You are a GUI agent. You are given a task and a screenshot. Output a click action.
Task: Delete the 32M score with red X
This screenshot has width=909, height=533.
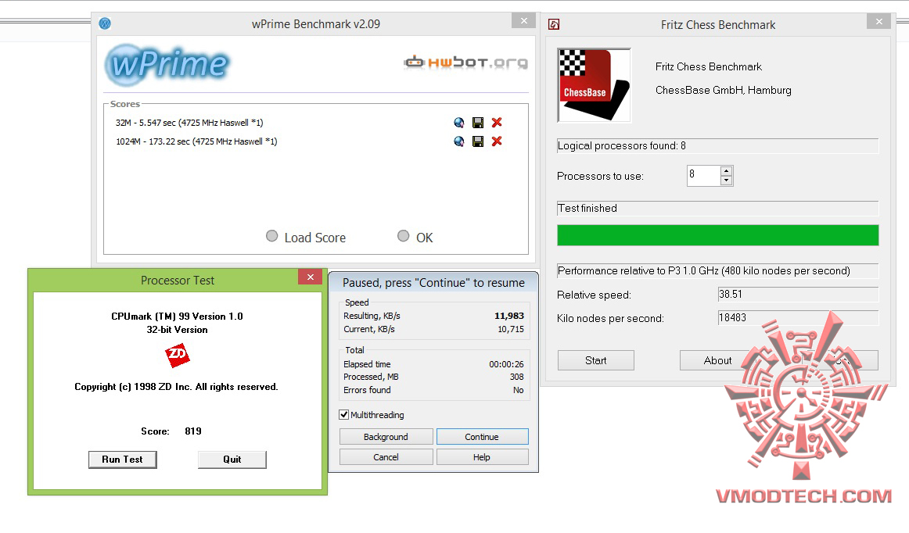pos(497,123)
